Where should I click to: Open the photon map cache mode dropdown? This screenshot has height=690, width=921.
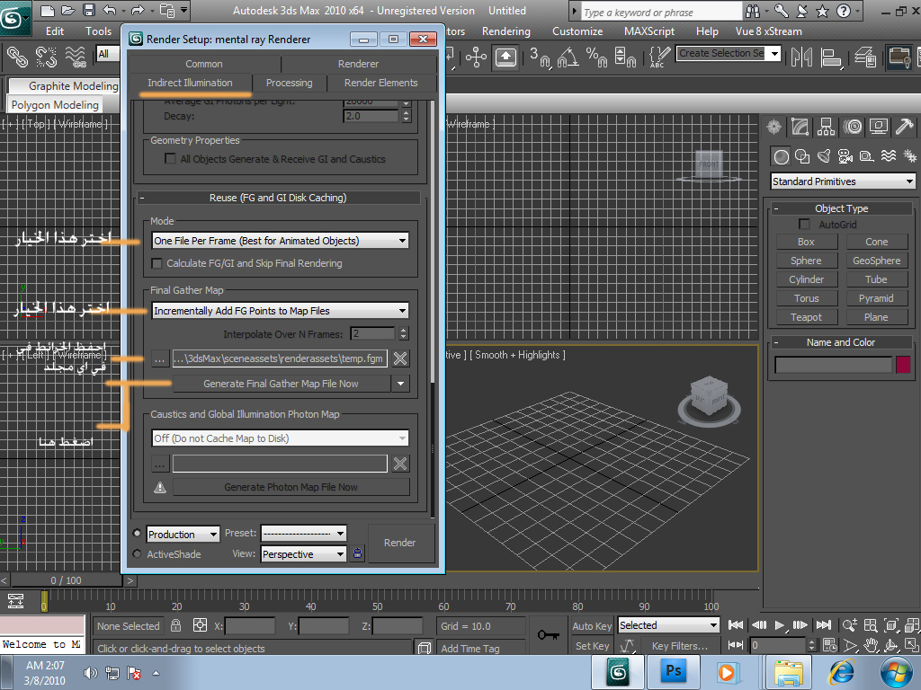click(281, 438)
